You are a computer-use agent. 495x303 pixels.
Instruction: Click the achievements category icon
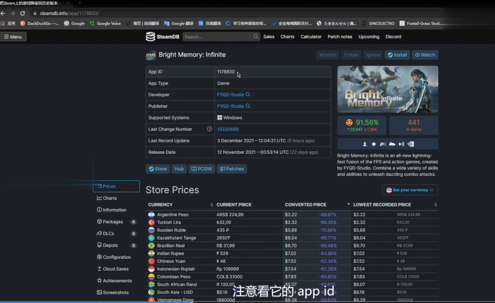click(x=374, y=144)
